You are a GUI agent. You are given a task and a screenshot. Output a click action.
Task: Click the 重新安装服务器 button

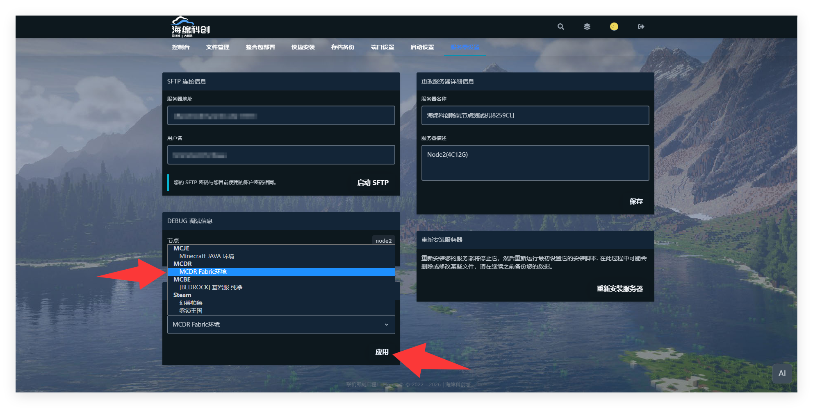coord(619,289)
